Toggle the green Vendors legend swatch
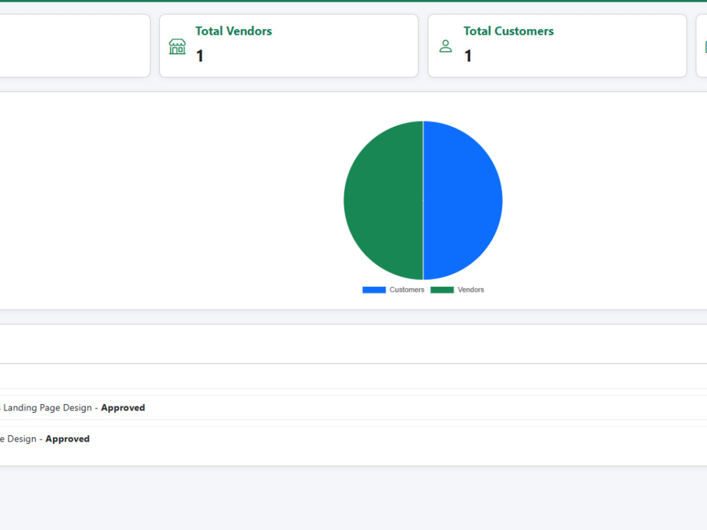 [x=442, y=290]
